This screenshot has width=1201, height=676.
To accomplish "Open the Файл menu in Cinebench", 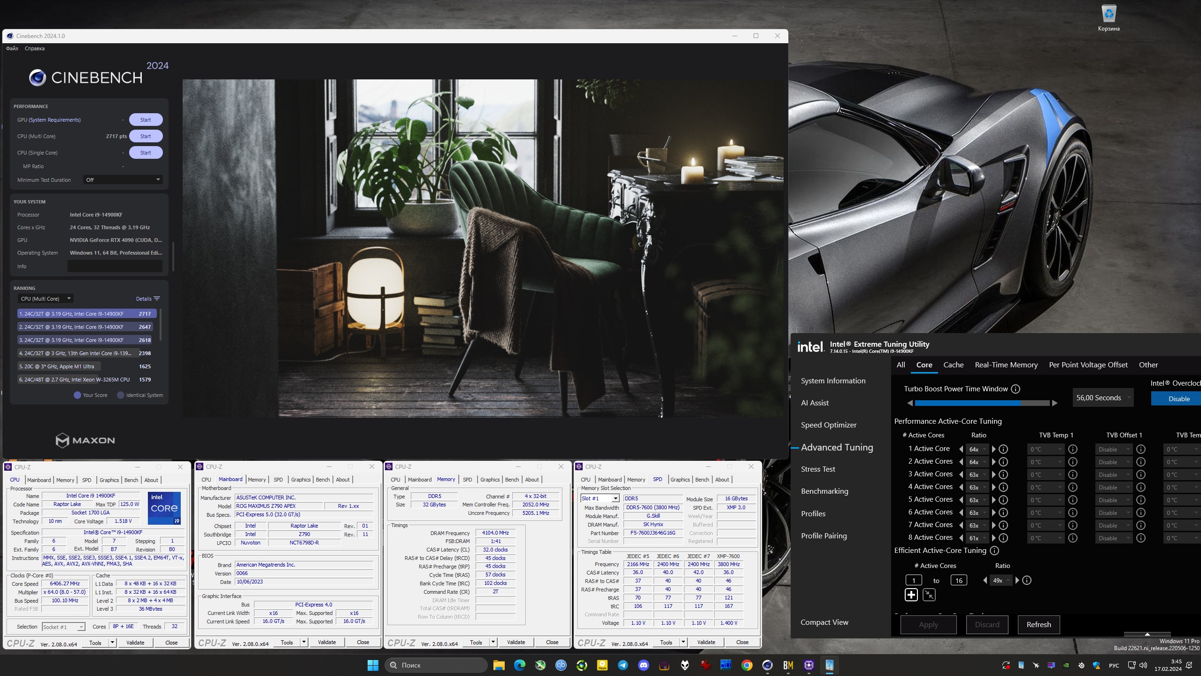I will pos(12,48).
